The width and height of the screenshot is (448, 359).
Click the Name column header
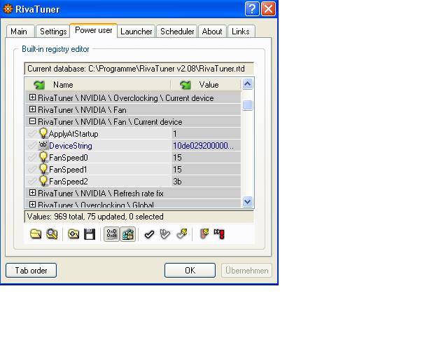(98, 85)
